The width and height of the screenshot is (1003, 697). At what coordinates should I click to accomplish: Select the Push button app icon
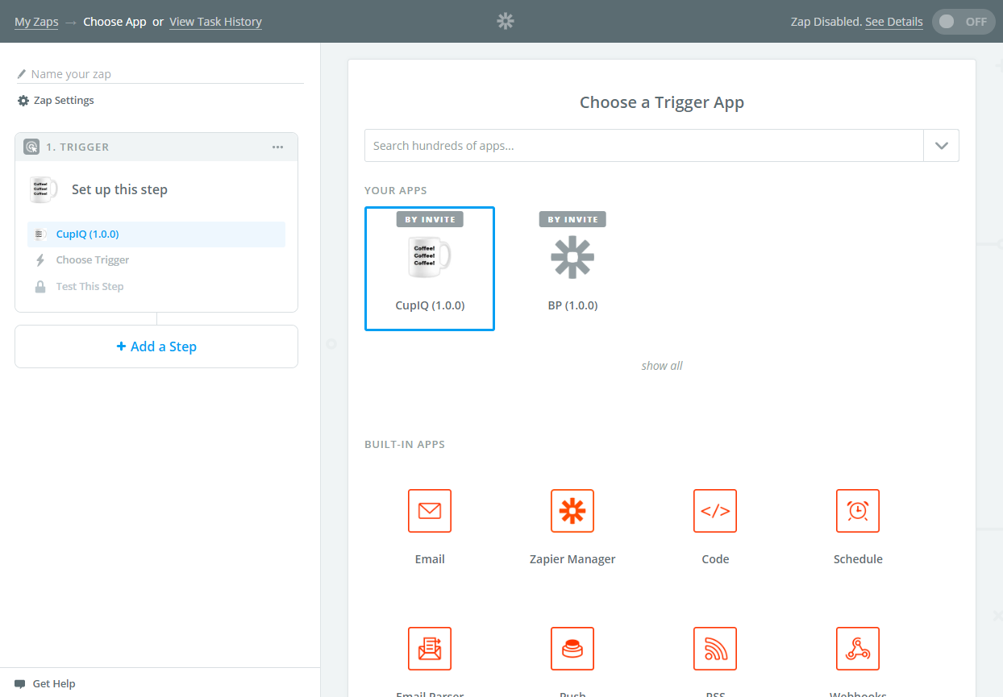(x=572, y=649)
